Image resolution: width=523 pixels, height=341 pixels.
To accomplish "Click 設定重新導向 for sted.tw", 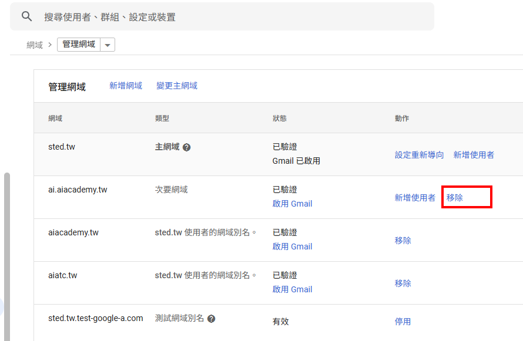I will (x=419, y=155).
